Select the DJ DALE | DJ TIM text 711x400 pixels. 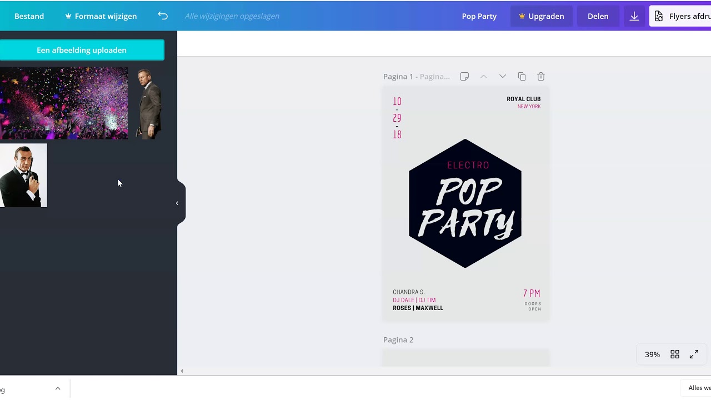pos(414,300)
